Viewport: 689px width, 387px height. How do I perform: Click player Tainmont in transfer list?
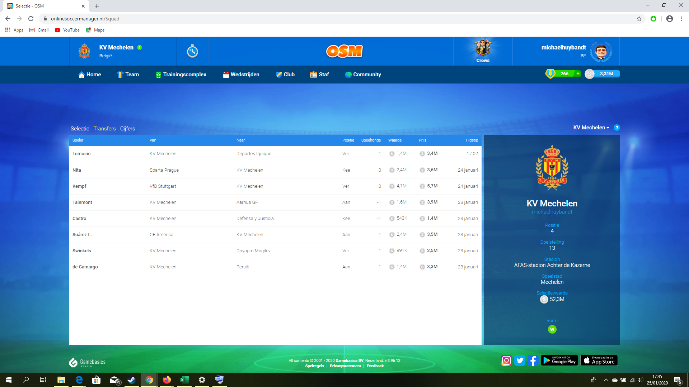click(82, 202)
